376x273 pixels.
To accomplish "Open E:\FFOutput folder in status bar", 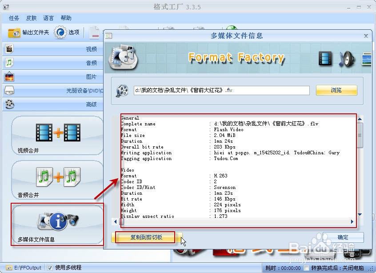I will point(28,268).
